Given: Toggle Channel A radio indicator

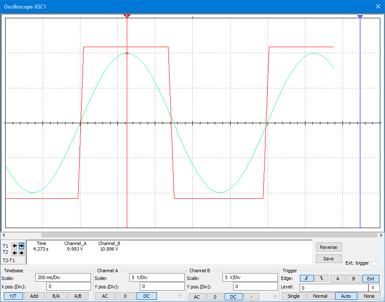Looking at the screenshot, I should (180, 296).
